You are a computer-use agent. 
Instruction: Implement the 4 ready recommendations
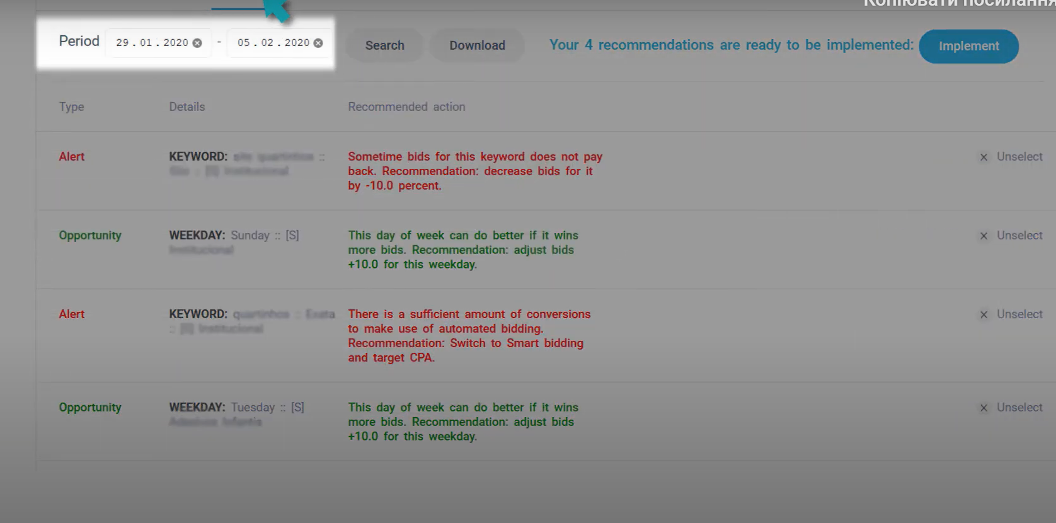point(968,46)
